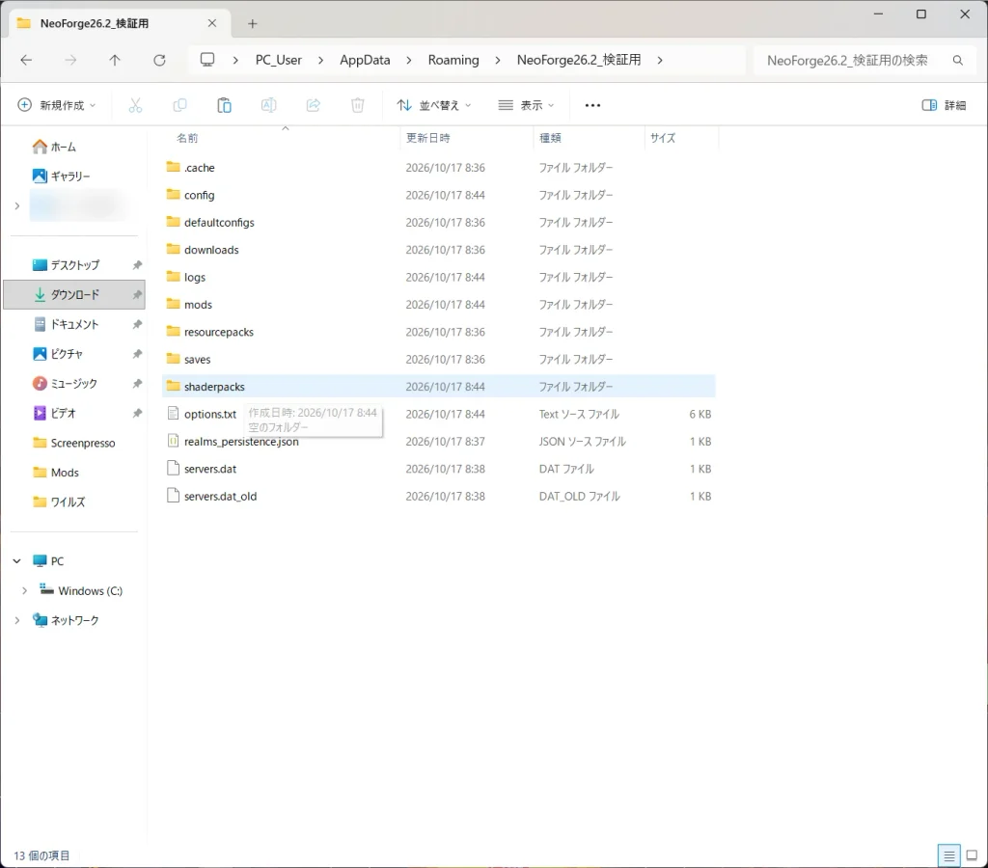Click the Cut scissors icon

[135, 105]
